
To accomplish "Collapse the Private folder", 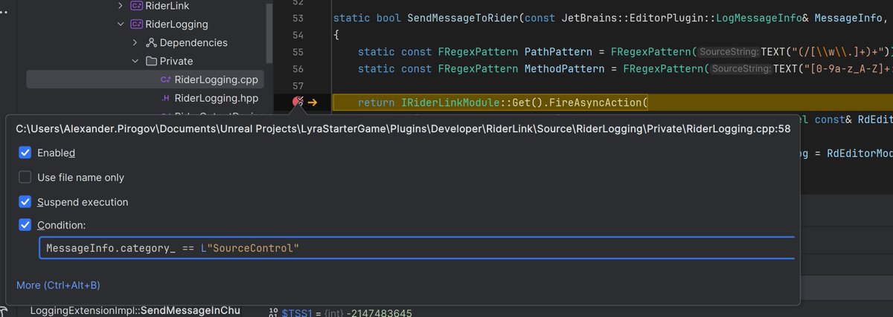I will pyautogui.click(x=135, y=61).
